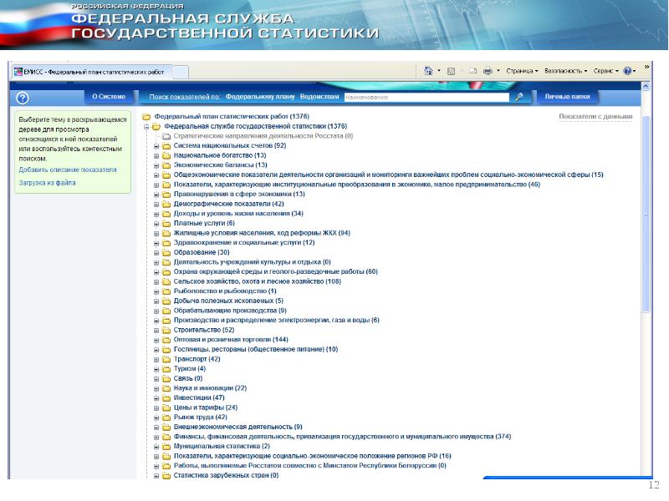Click the browser mail icon
This screenshot has width=669, height=501.
point(472,72)
